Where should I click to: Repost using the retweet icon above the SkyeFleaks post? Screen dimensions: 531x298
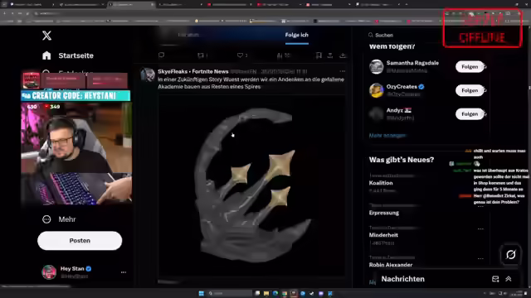point(201,55)
